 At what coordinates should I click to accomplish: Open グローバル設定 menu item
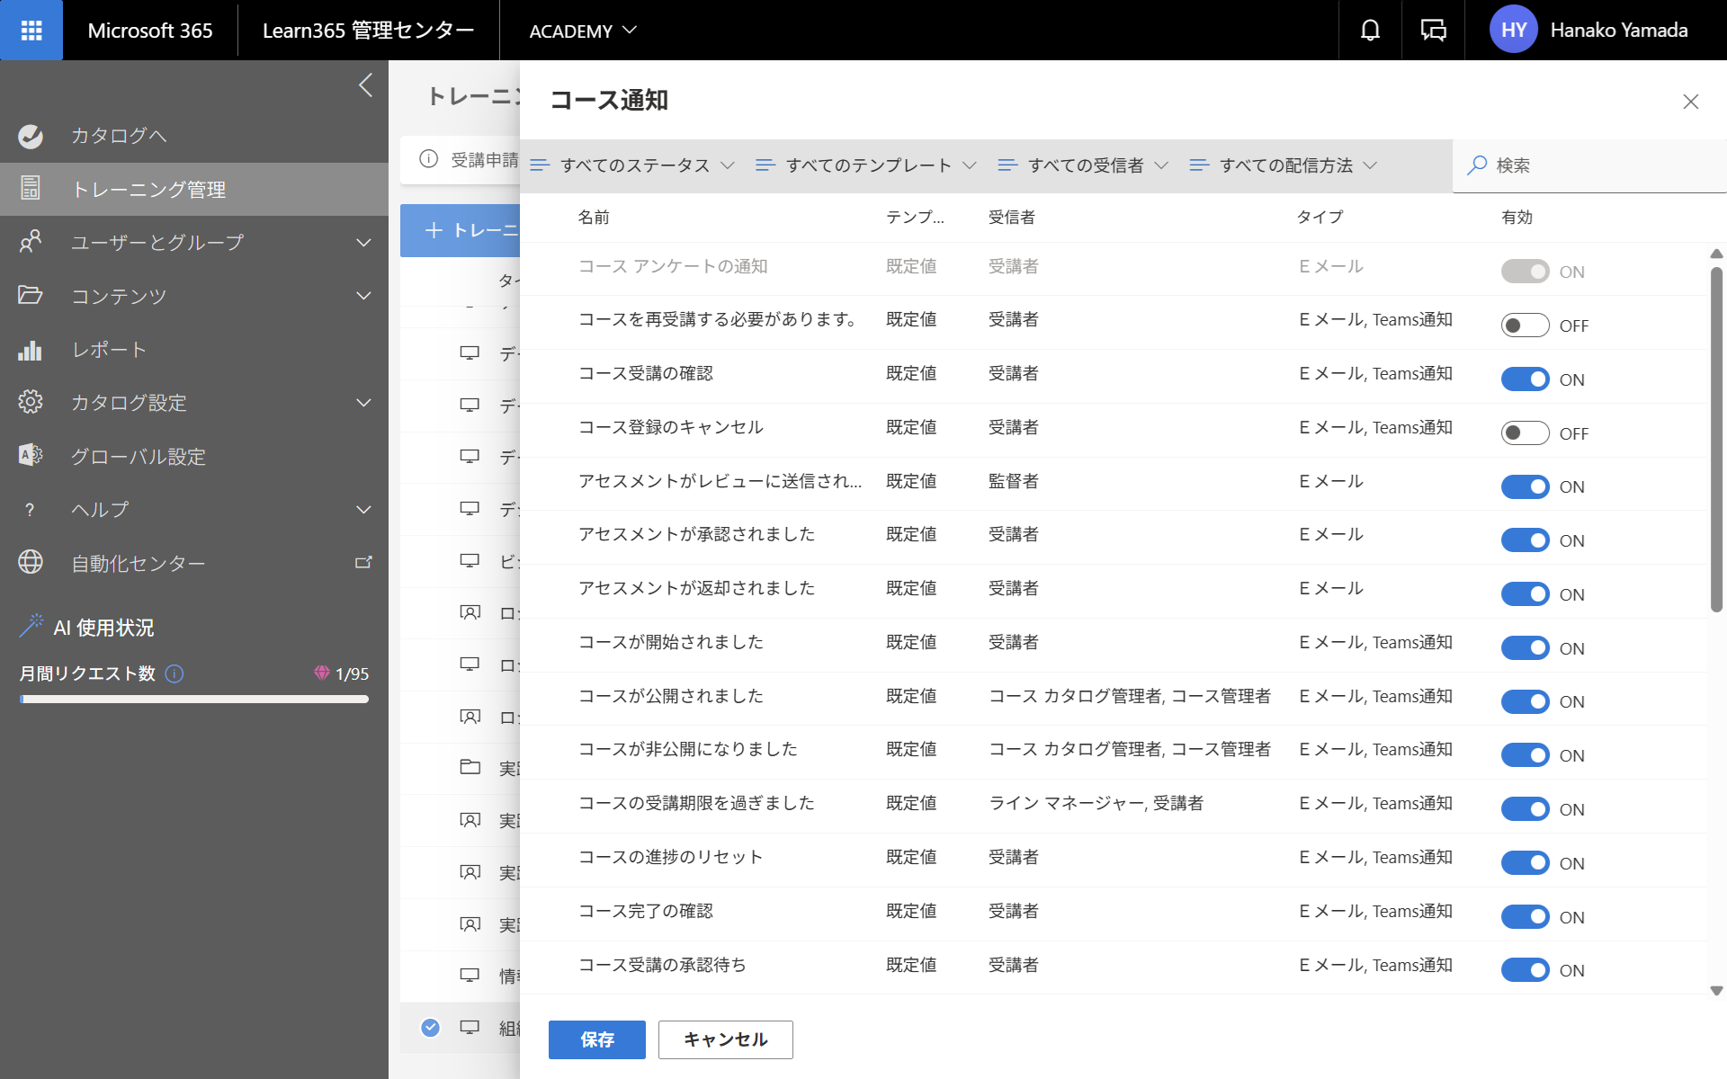click(x=194, y=456)
